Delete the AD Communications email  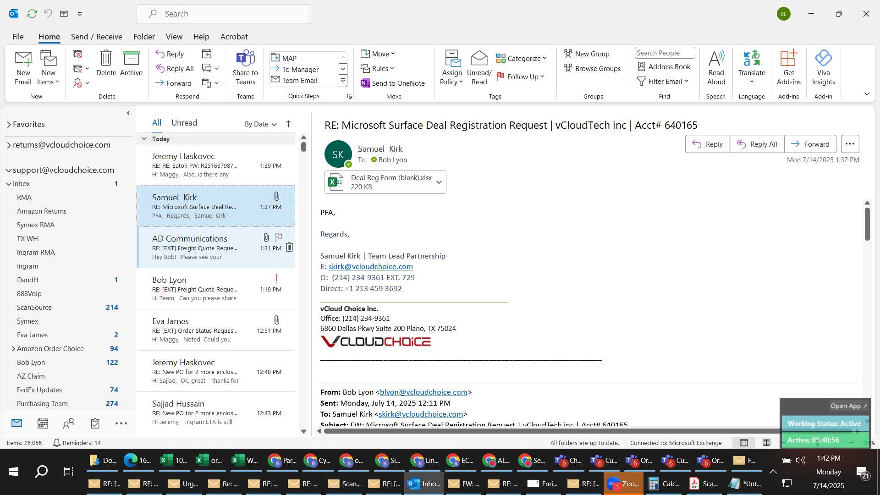pyautogui.click(x=289, y=247)
